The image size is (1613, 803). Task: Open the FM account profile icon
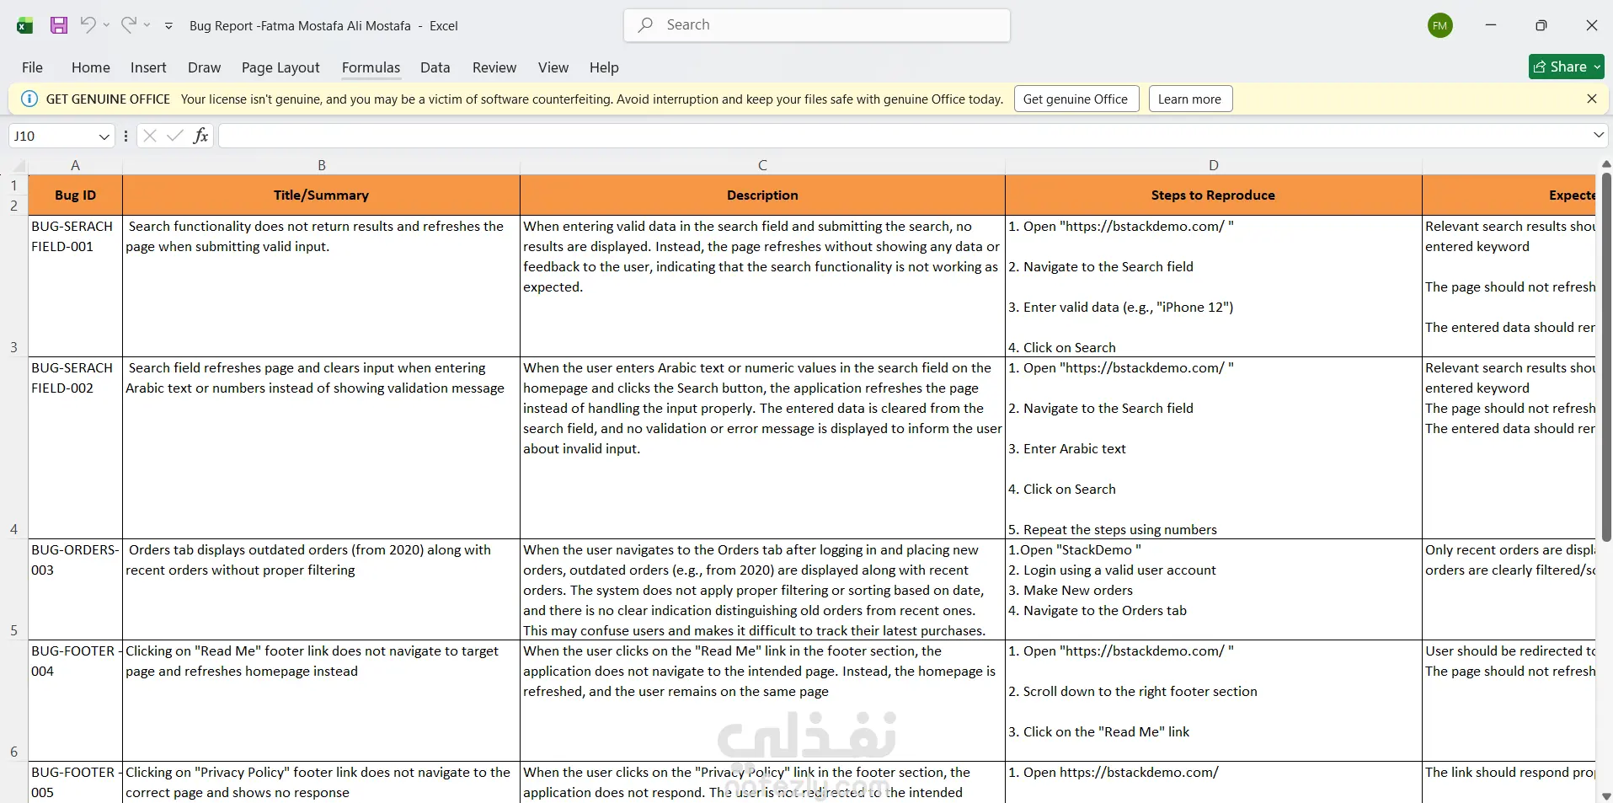(x=1440, y=25)
